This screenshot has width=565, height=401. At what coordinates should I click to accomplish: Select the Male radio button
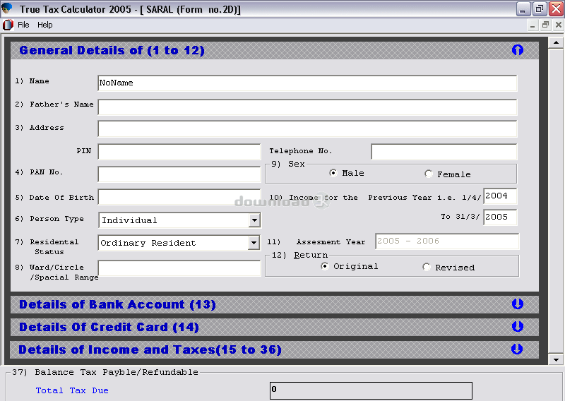[x=333, y=173]
